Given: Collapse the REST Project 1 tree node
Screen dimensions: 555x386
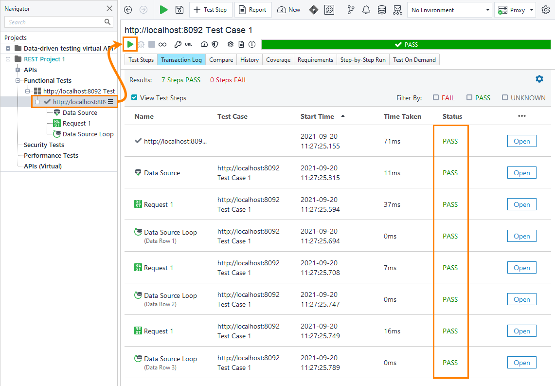Looking at the screenshot, I should [x=8, y=59].
